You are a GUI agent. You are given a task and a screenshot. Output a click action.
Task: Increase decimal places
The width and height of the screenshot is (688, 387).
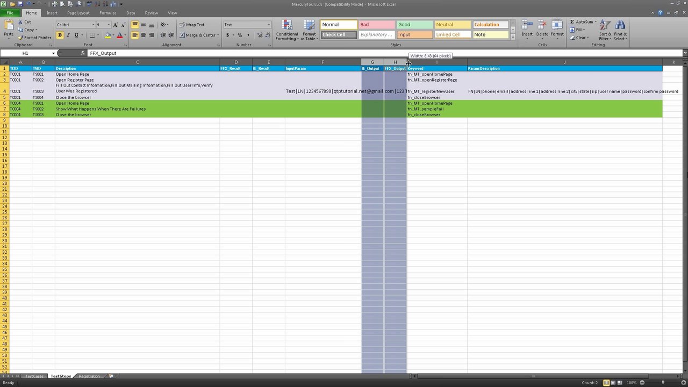click(x=260, y=35)
